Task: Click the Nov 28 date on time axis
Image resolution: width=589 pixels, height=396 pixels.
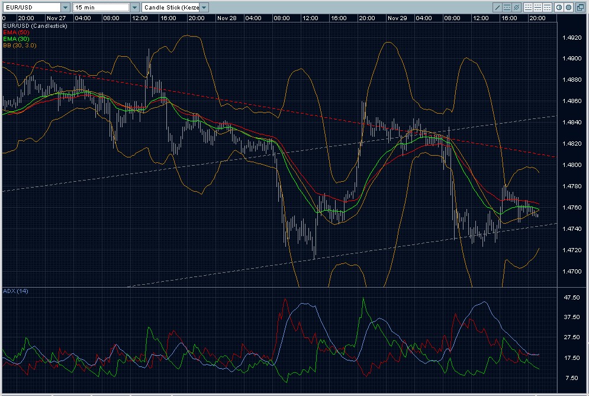Action: point(227,18)
